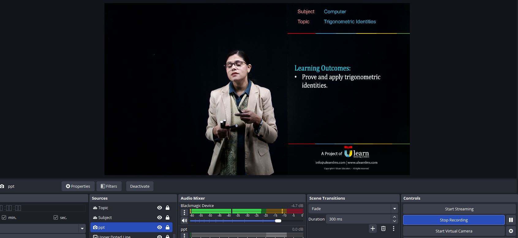Click the 0.0 dB level readout
The image size is (518, 238).
coord(297,229)
